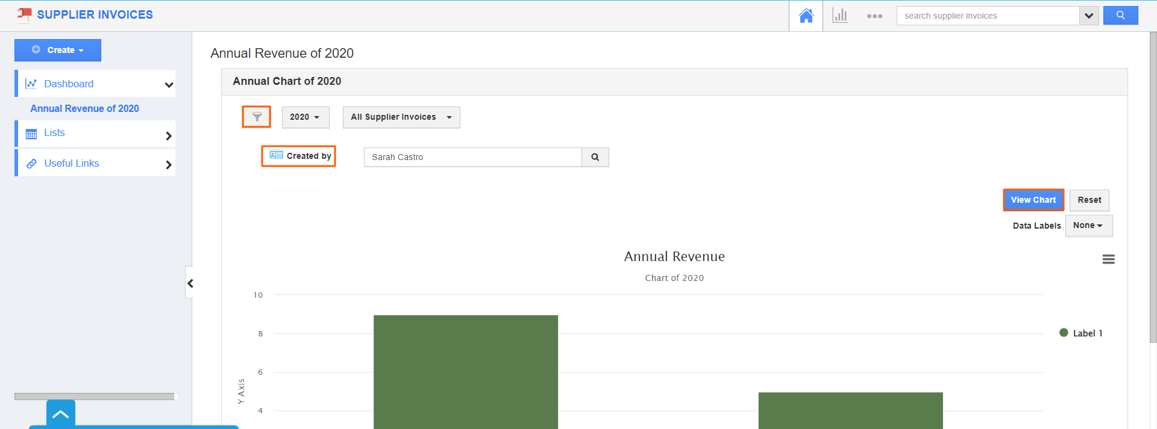Click the plus icon on Create button

36,49
